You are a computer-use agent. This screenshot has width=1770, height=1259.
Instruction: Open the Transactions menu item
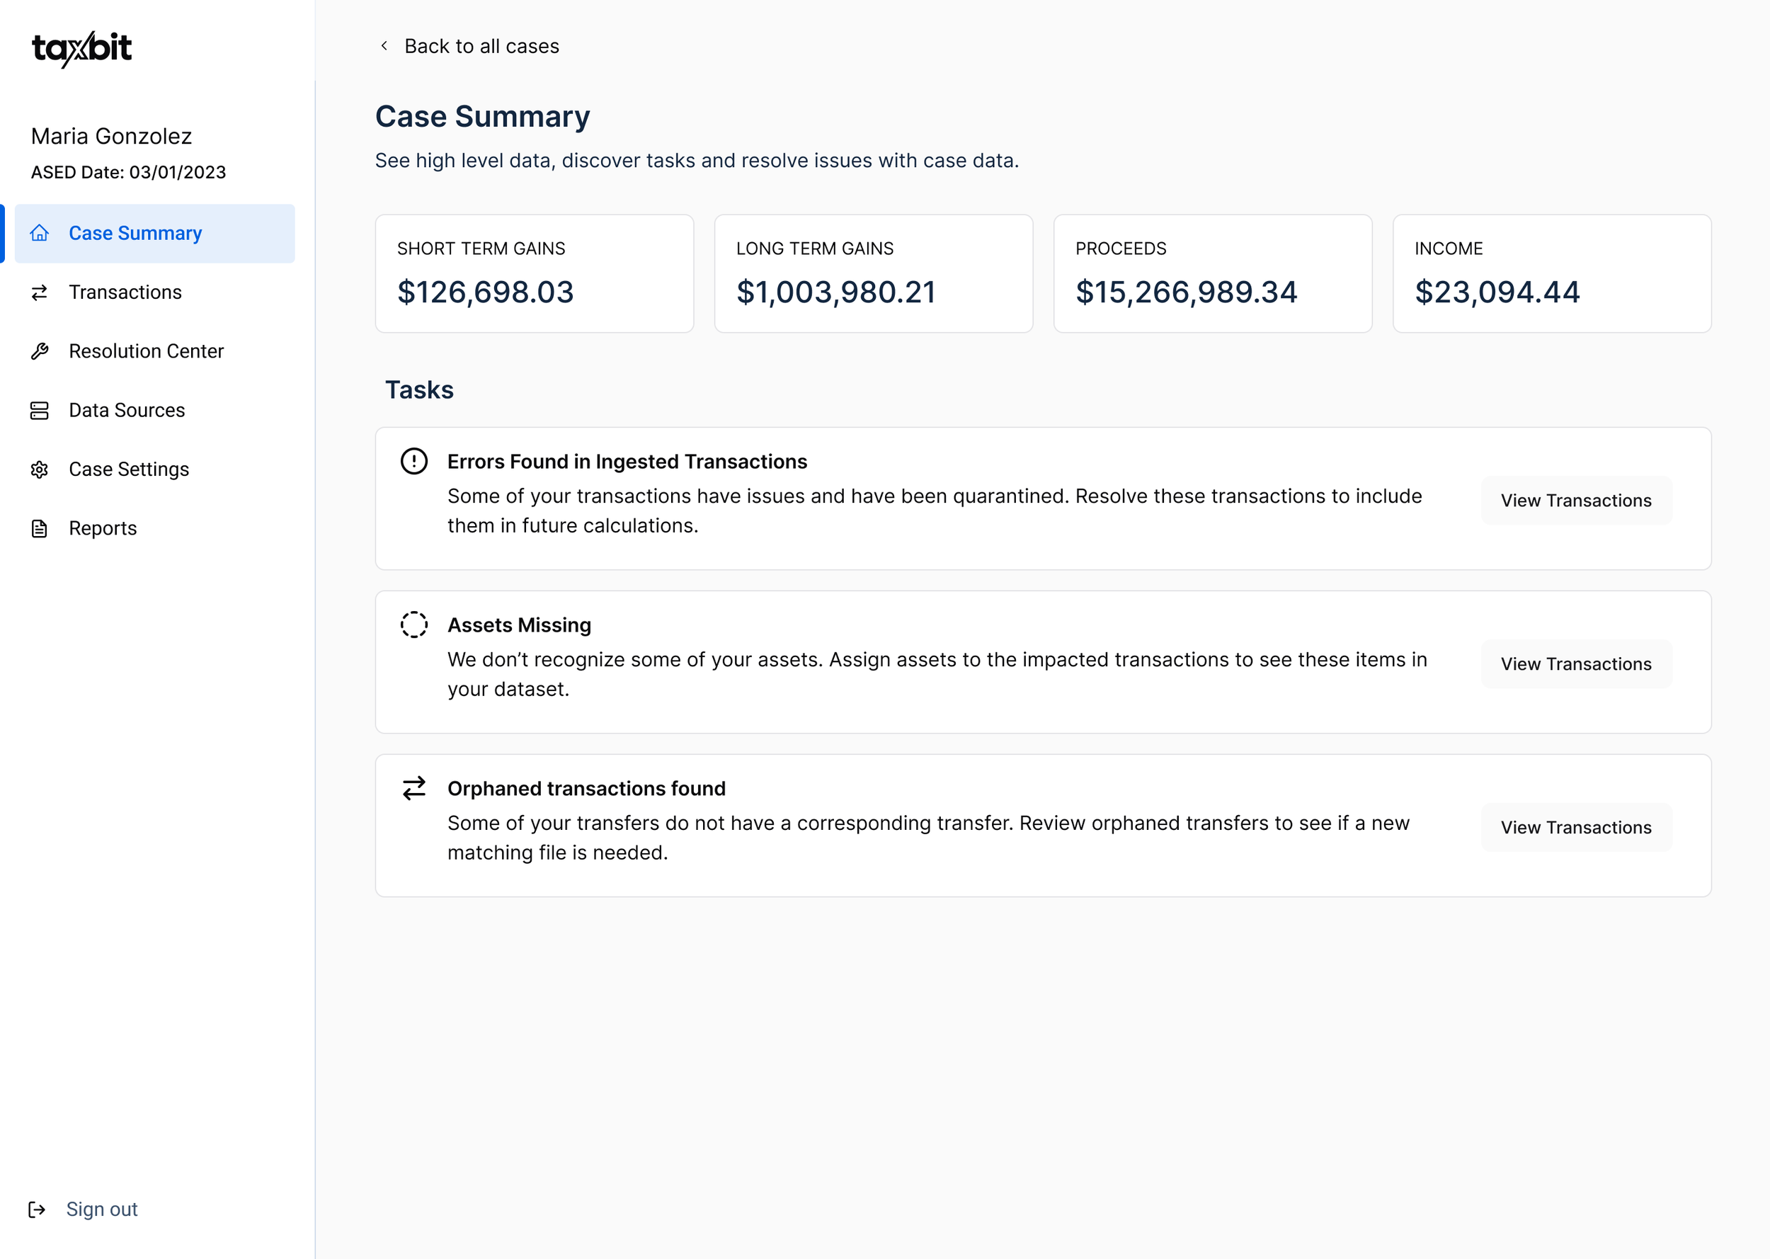125,292
